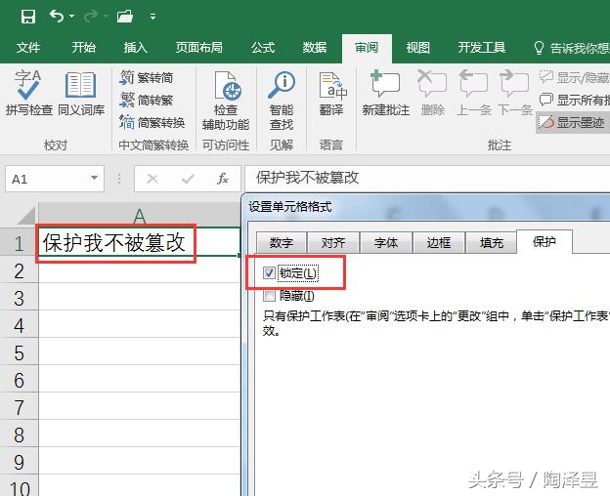The image size is (610, 496).
Task: Switch to the 视图 tab
Action: point(417,48)
